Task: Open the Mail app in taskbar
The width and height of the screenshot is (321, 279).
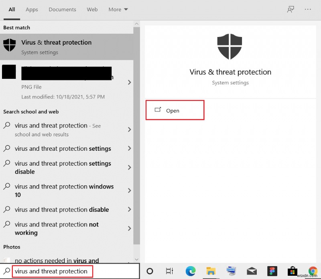Action: 252,271
